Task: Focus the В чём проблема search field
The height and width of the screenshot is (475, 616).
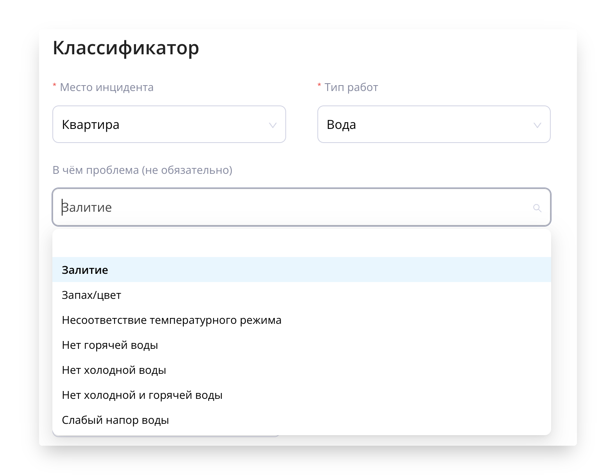Action: (x=293, y=207)
